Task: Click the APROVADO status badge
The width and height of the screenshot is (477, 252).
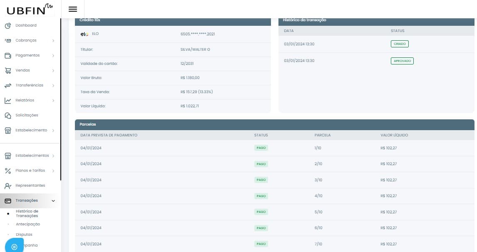Action: pos(402,61)
